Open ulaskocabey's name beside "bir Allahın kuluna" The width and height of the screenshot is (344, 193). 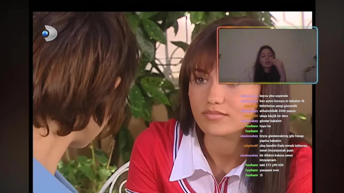[249, 155]
